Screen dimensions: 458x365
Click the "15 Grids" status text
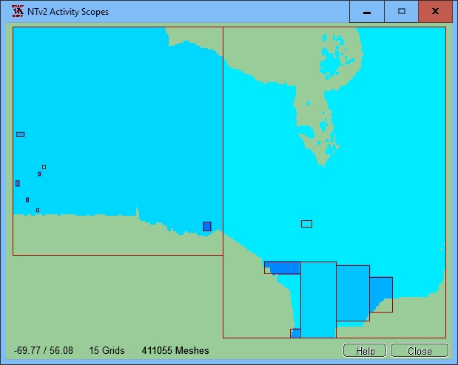(107, 350)
